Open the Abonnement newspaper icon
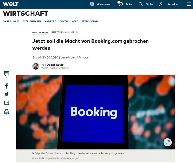This screenshot has width=193, height=164. pyautogui.click(x=92, y=4)
